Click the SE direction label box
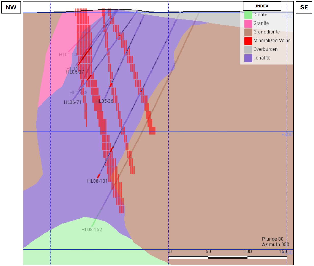The image size is (314, 266). point(304,7)
